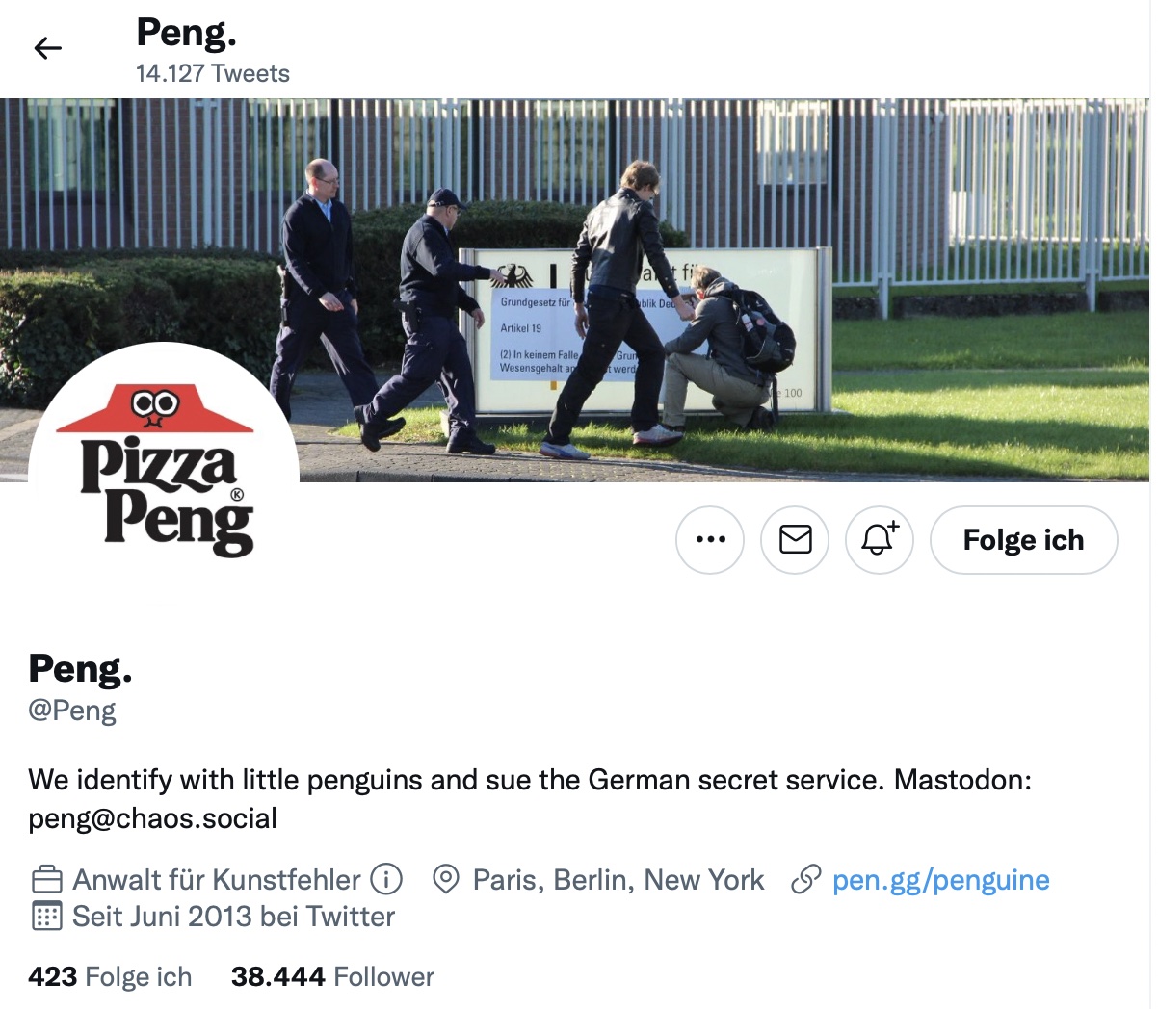Click the back arrow icon

click(47, 48)
